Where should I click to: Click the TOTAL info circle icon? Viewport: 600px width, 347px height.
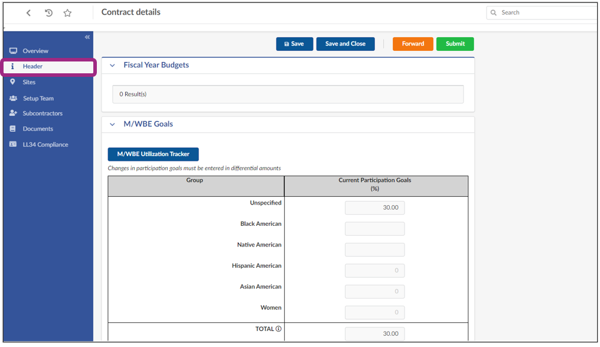point(278,329)
